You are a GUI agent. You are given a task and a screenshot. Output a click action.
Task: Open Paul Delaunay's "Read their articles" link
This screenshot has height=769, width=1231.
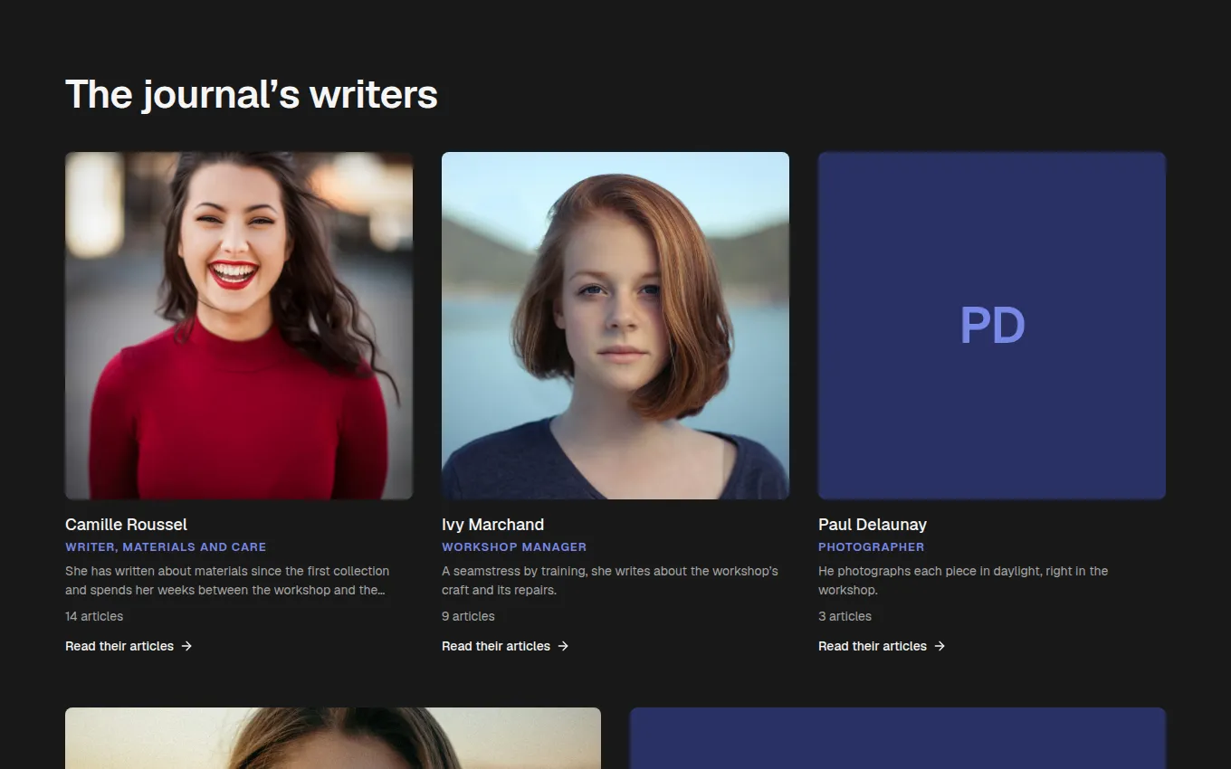click(x=882, y=646)
